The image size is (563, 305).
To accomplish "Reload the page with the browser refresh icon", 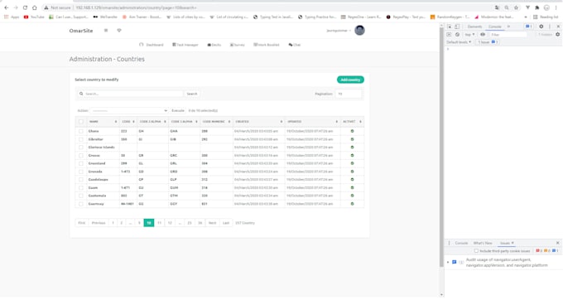I will 25,7.
